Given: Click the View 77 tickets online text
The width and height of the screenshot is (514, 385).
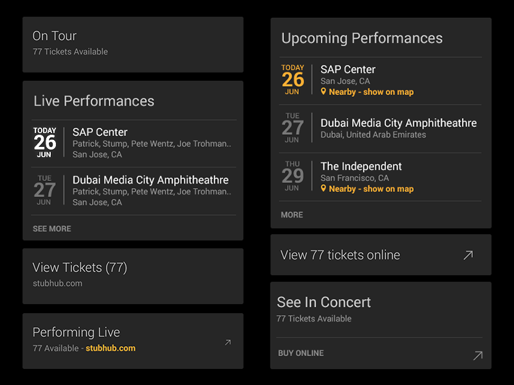Looking at the screenshot, I should 340,255.
